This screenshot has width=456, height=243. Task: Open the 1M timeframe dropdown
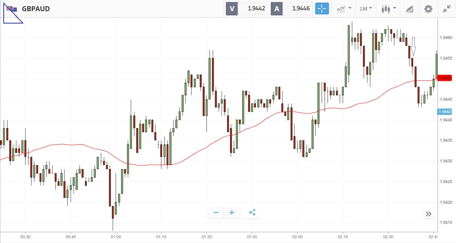click(x=365, y=9)
